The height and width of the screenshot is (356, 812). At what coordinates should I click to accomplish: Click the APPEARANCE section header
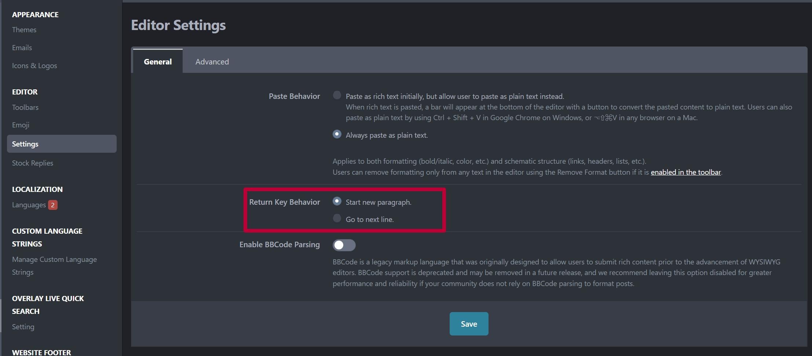tap(35, 15)
